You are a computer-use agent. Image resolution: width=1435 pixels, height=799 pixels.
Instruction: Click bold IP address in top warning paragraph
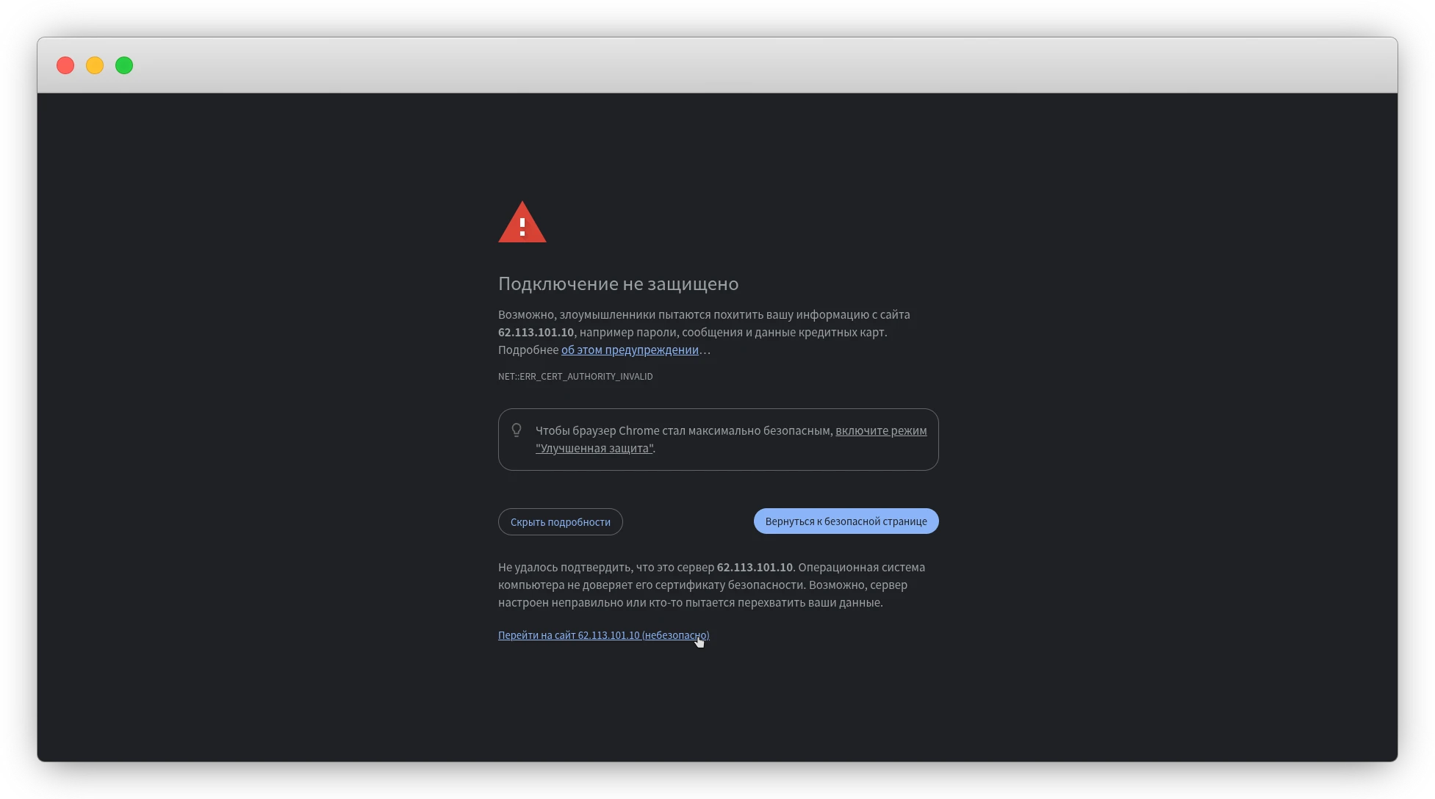click(536, 332)
